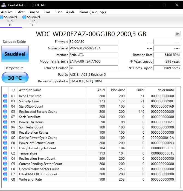Click status orb for Reallocated Sectors Count
The image size is (183, 191).
pos(5,111)
